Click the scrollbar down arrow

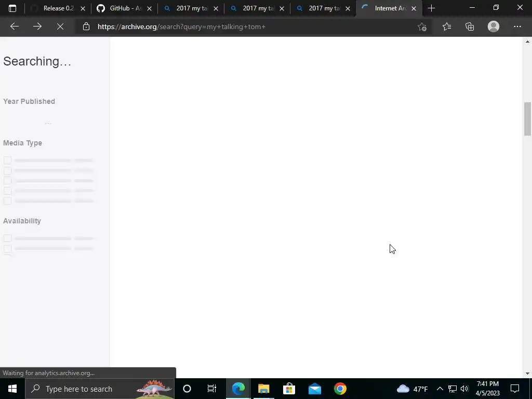pyautogui.click(x=527, y=374)
